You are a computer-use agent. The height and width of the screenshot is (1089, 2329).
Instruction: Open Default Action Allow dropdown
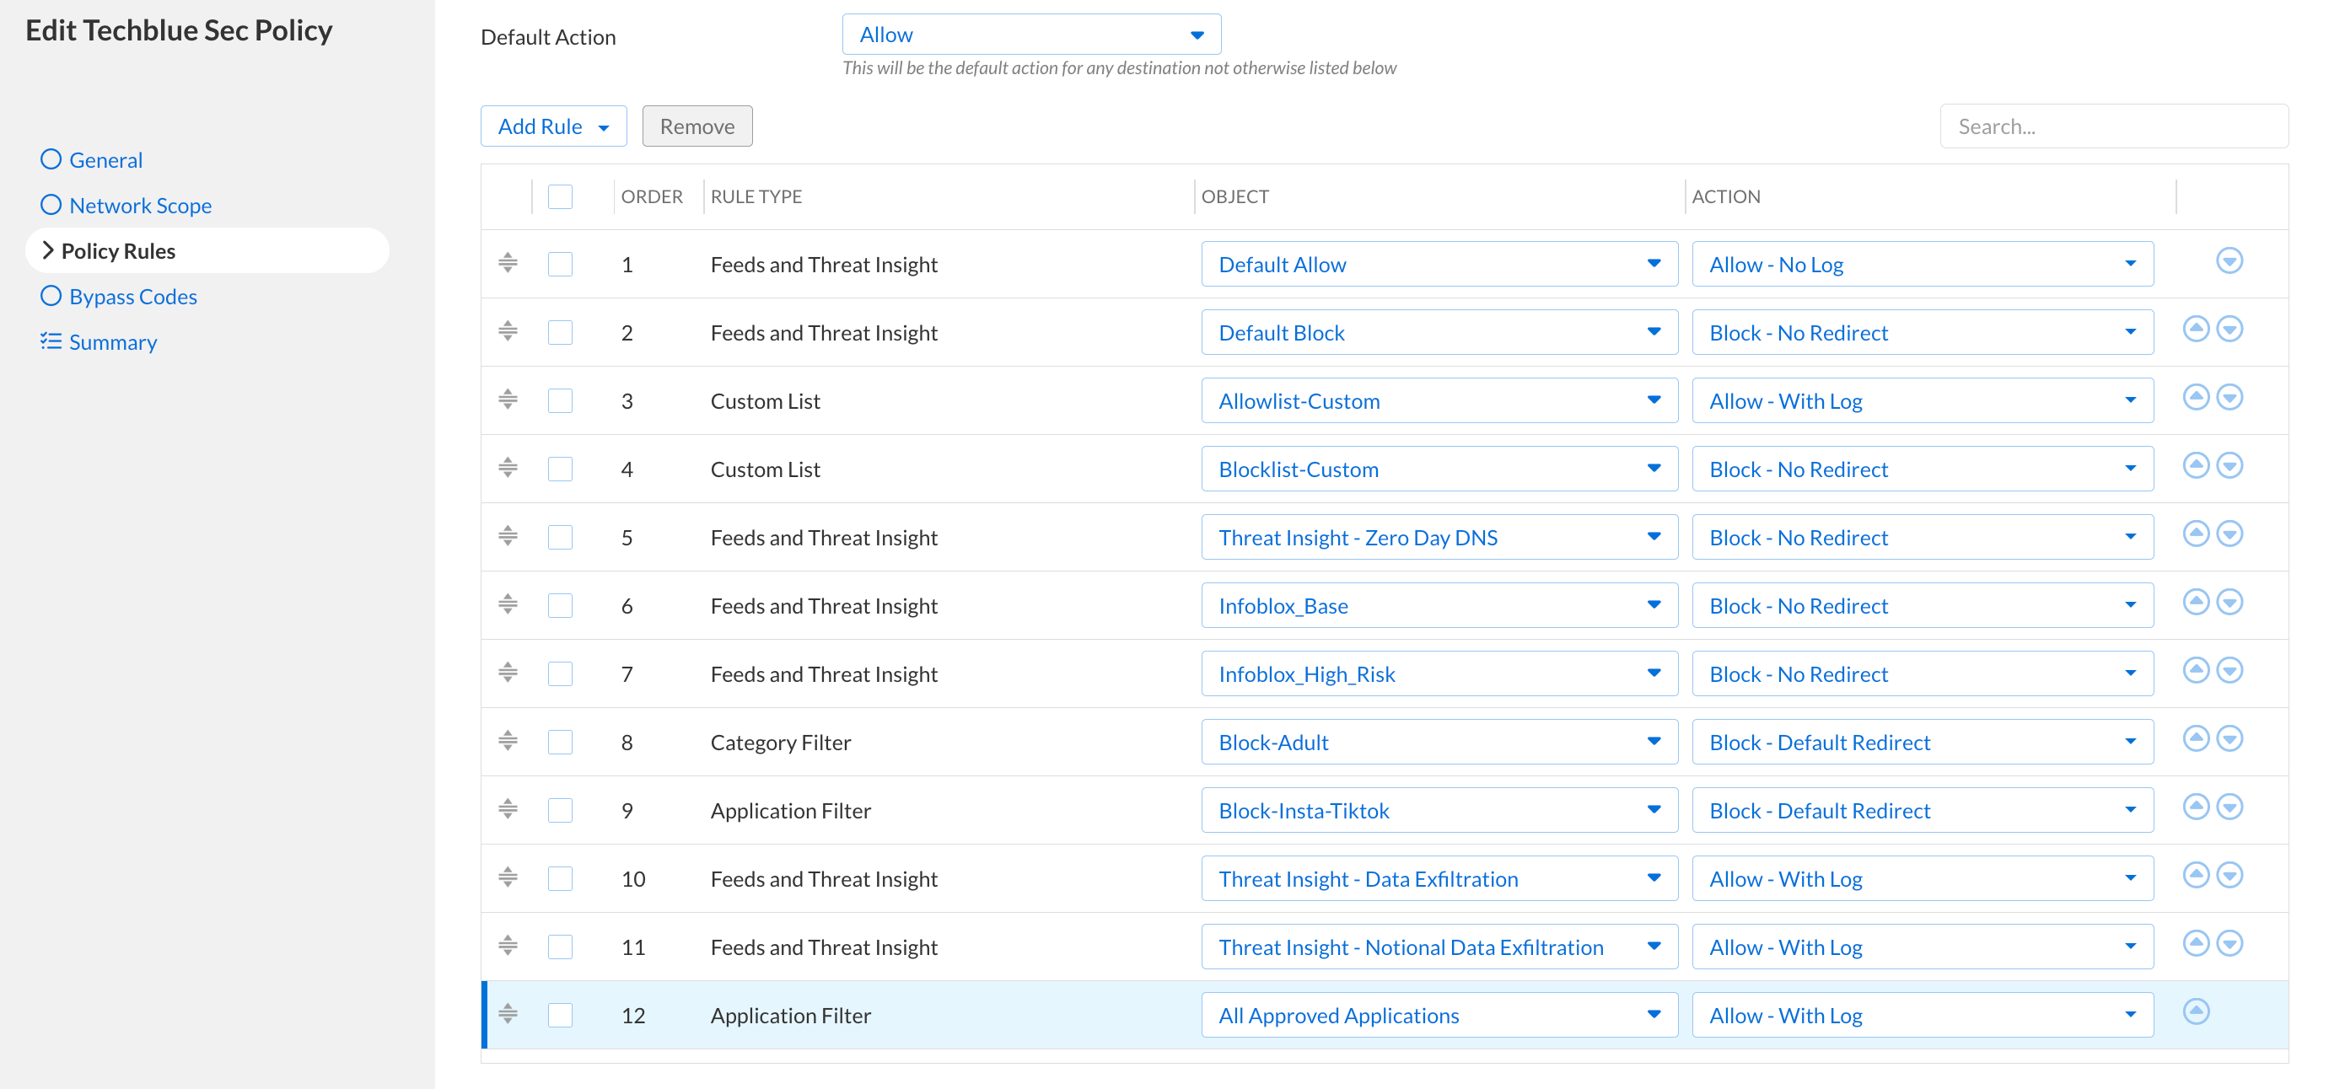1030,35
